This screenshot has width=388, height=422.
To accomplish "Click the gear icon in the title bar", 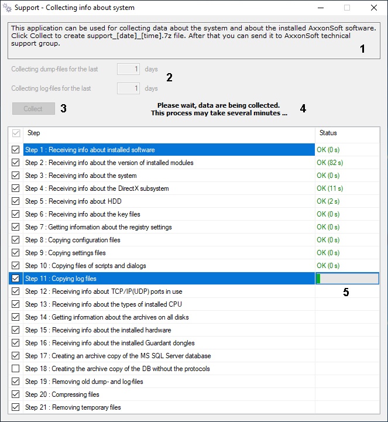I will pos(7,8).
